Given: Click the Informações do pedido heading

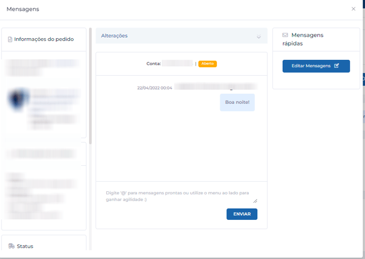Looking at the screenshot, I should [x=44, y=39].
